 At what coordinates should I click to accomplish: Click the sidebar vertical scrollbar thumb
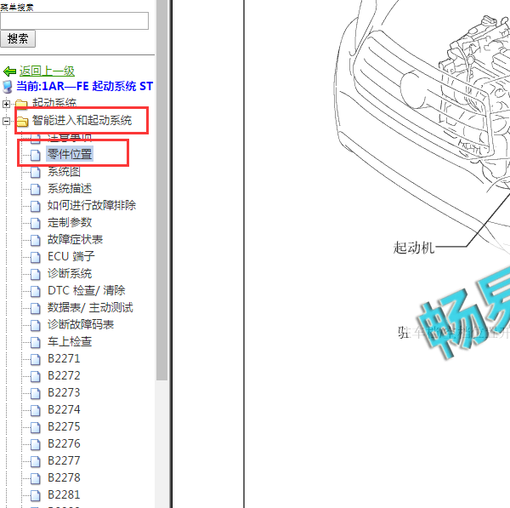161,190
